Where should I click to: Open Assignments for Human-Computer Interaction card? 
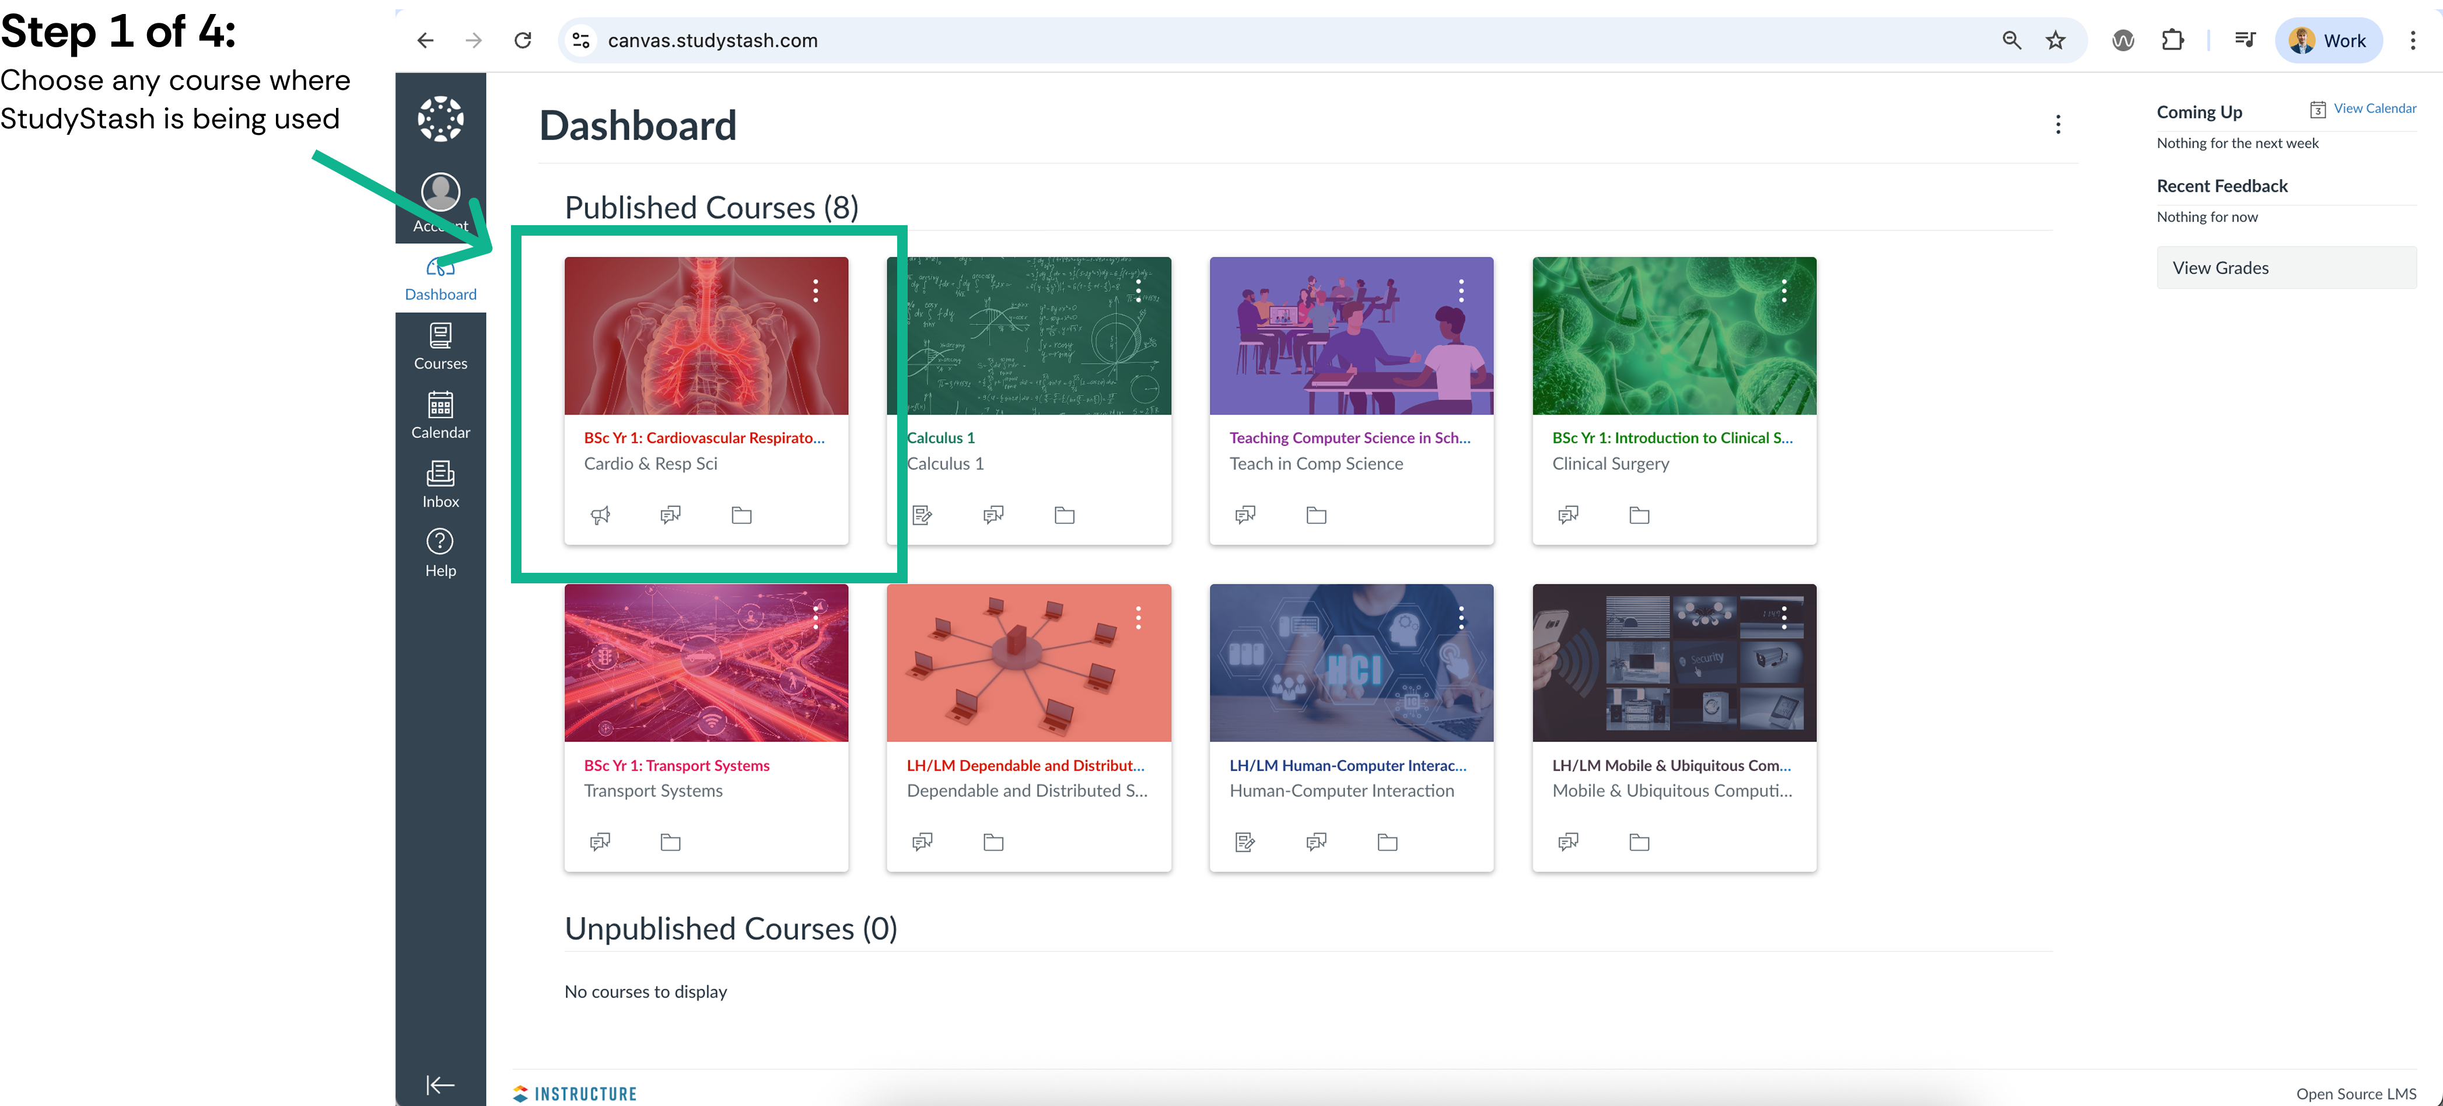pos(1245,842)
